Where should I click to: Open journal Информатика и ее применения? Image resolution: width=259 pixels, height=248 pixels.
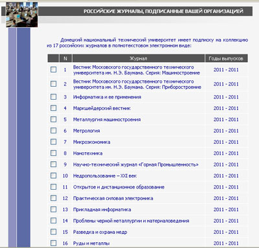tap(107, 97)
